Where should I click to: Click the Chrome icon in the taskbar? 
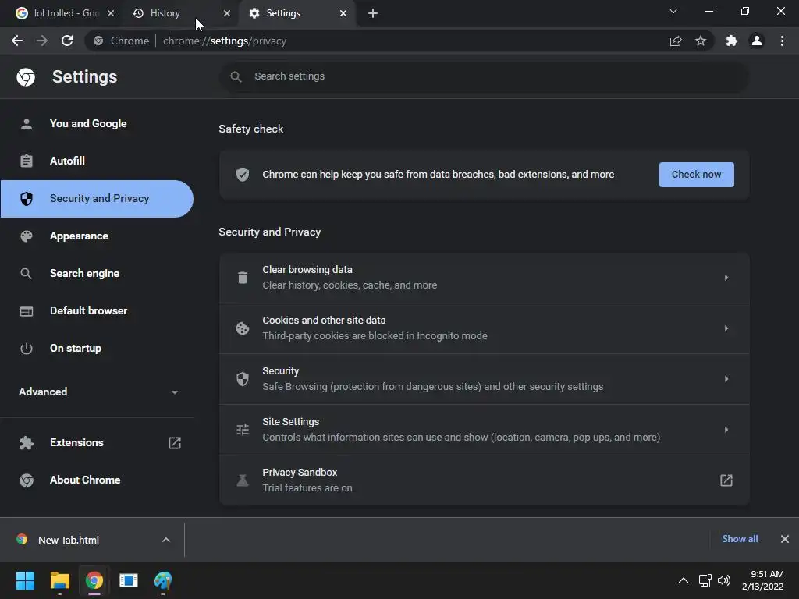tap(94, 580)
